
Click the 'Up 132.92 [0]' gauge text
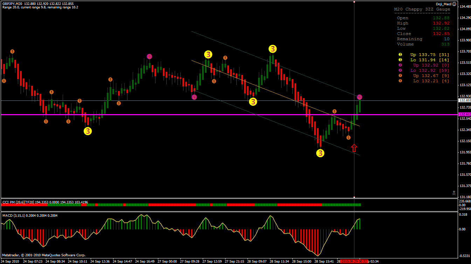click(x=431, y=65)
